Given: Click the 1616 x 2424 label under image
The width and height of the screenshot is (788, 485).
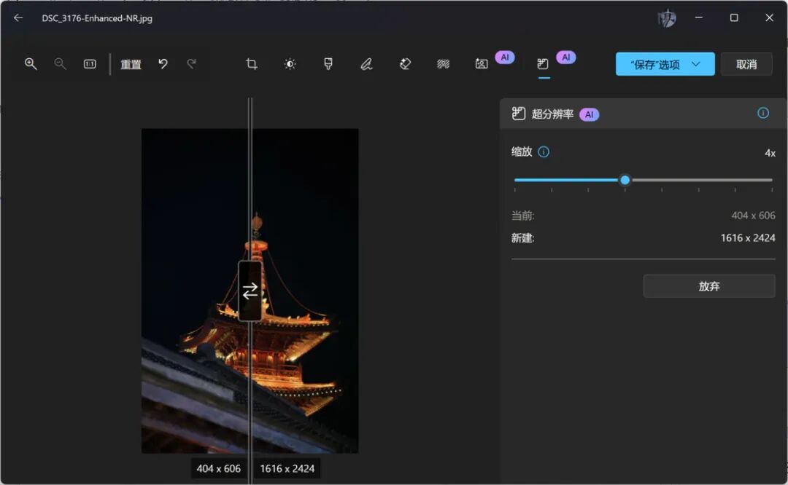Looking at the screenshot, I should (x=287, y=468).
